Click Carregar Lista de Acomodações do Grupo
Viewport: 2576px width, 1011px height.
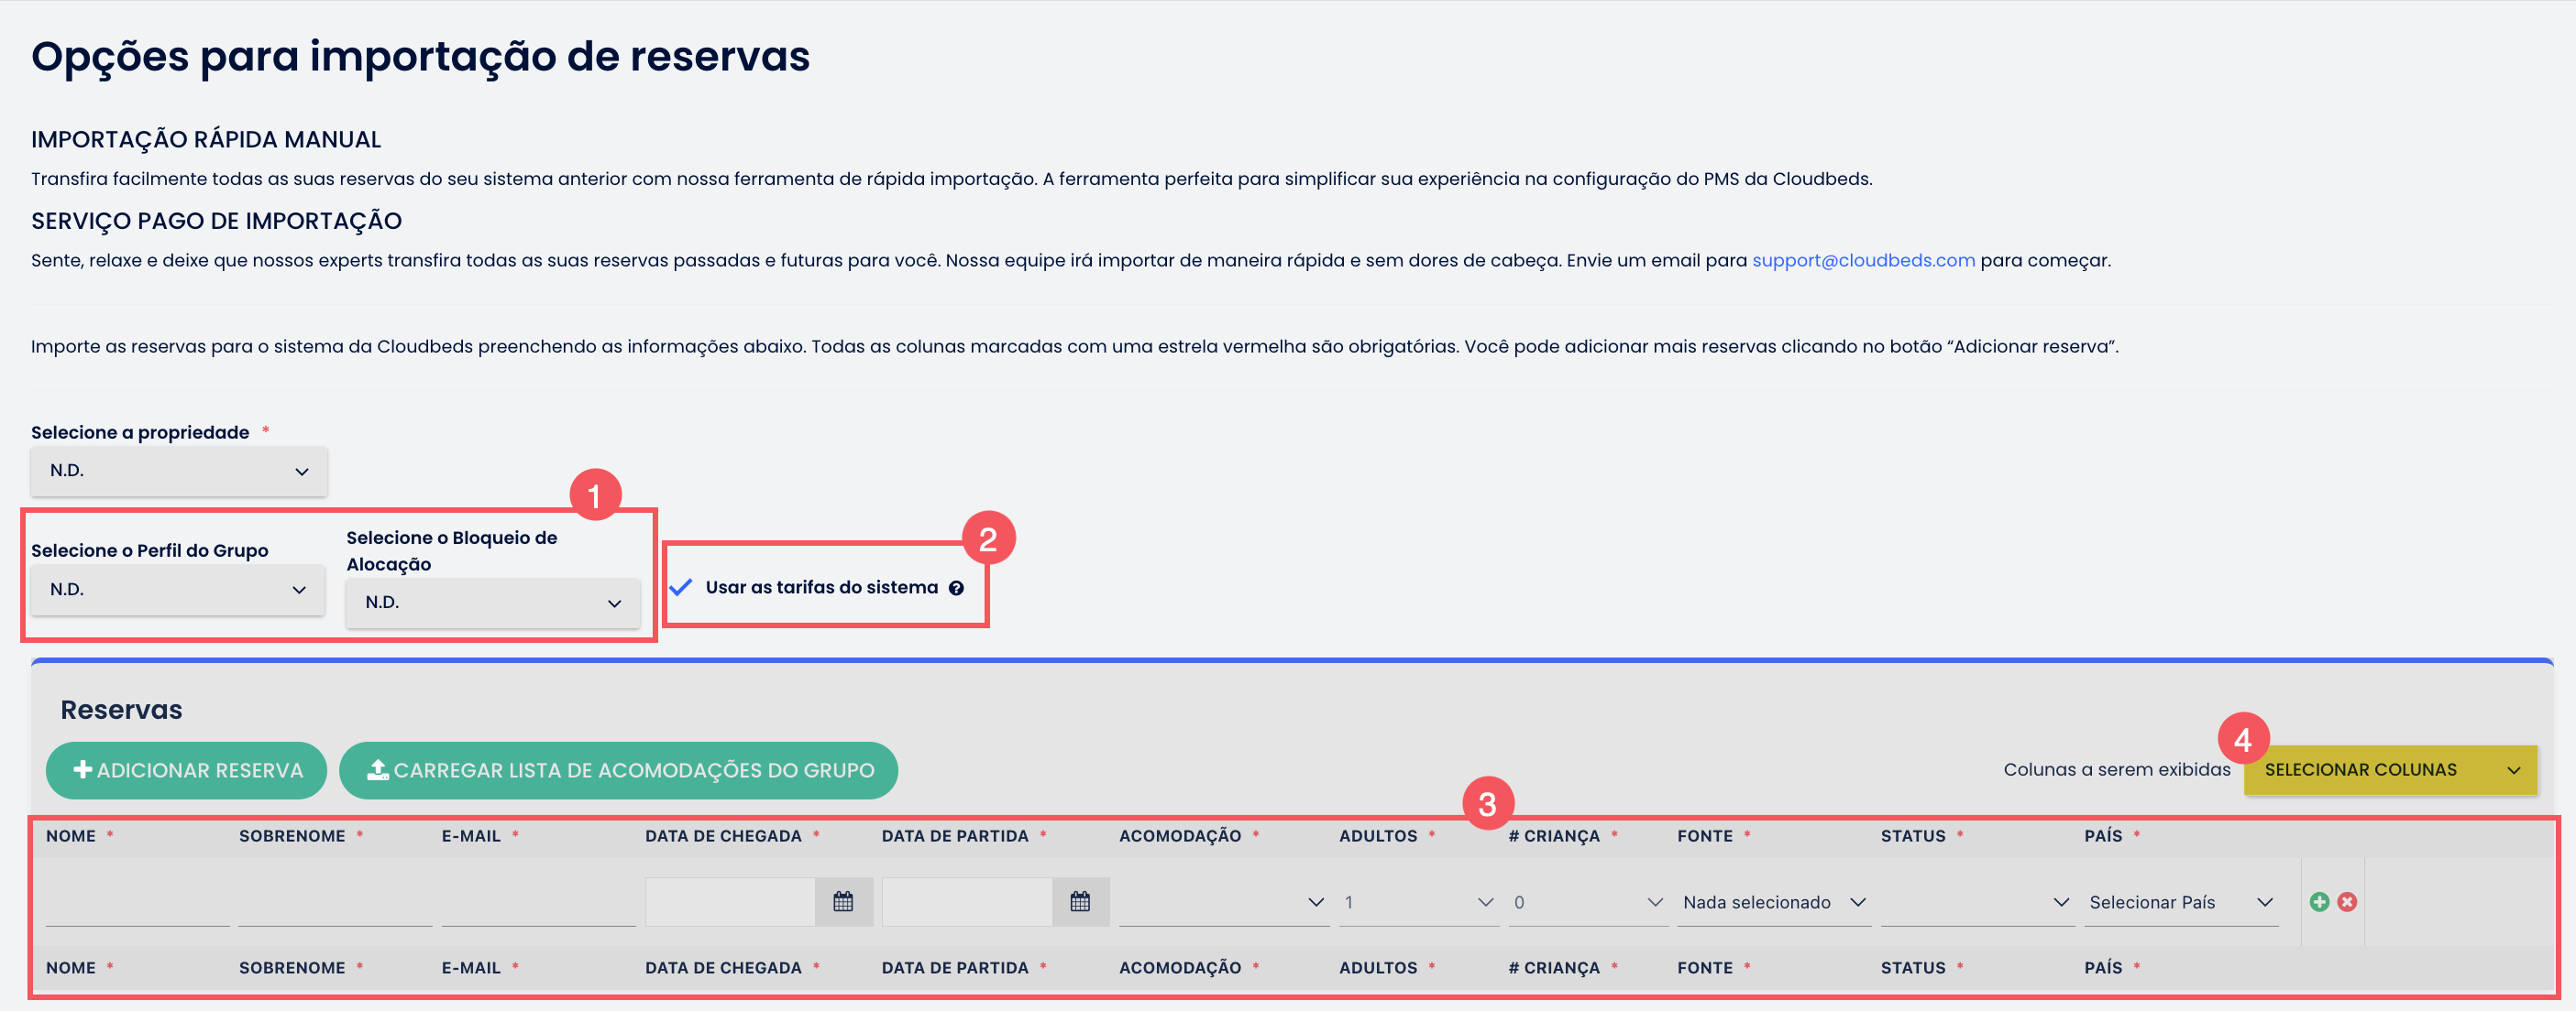point(619,769)
